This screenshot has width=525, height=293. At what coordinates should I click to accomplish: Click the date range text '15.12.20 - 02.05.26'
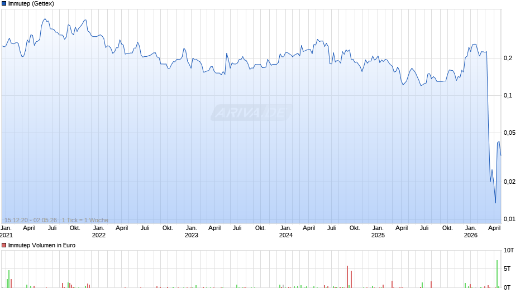coord(31,220)
